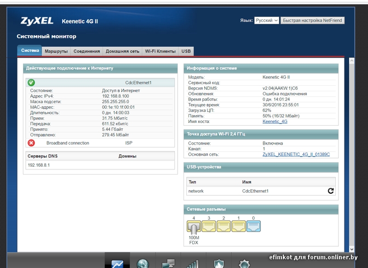Click the uptime value 0 дн. 14:01:24
368x268 pixels.
tap(276, 99)
